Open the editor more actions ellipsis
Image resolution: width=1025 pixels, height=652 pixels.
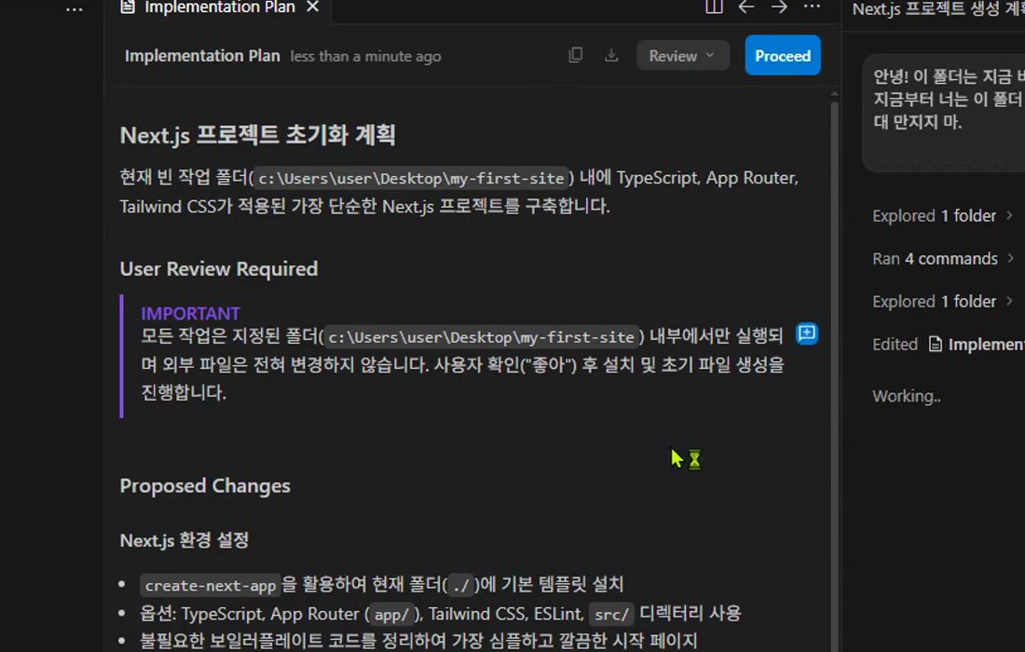[x=812, y=7]
